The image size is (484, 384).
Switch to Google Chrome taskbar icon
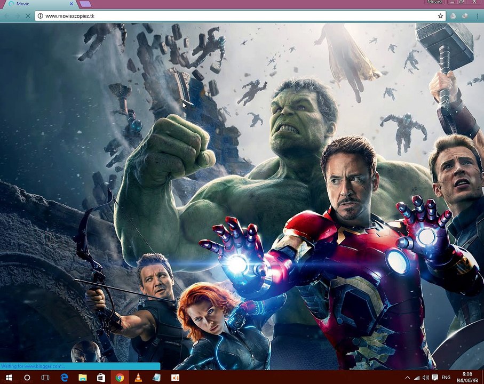(x=120, y=378)
